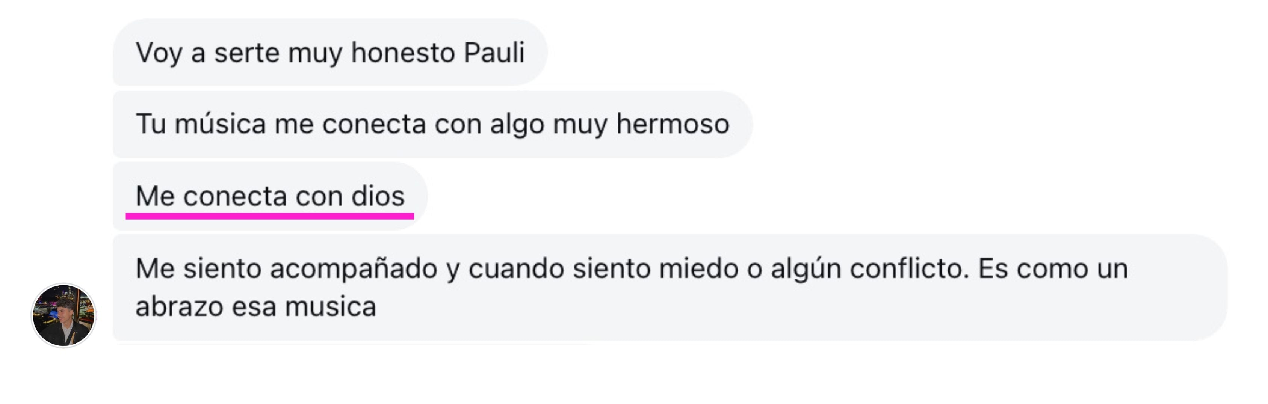
Task: Click the word "acompañado" in the last message
Action: pos(354,269)
